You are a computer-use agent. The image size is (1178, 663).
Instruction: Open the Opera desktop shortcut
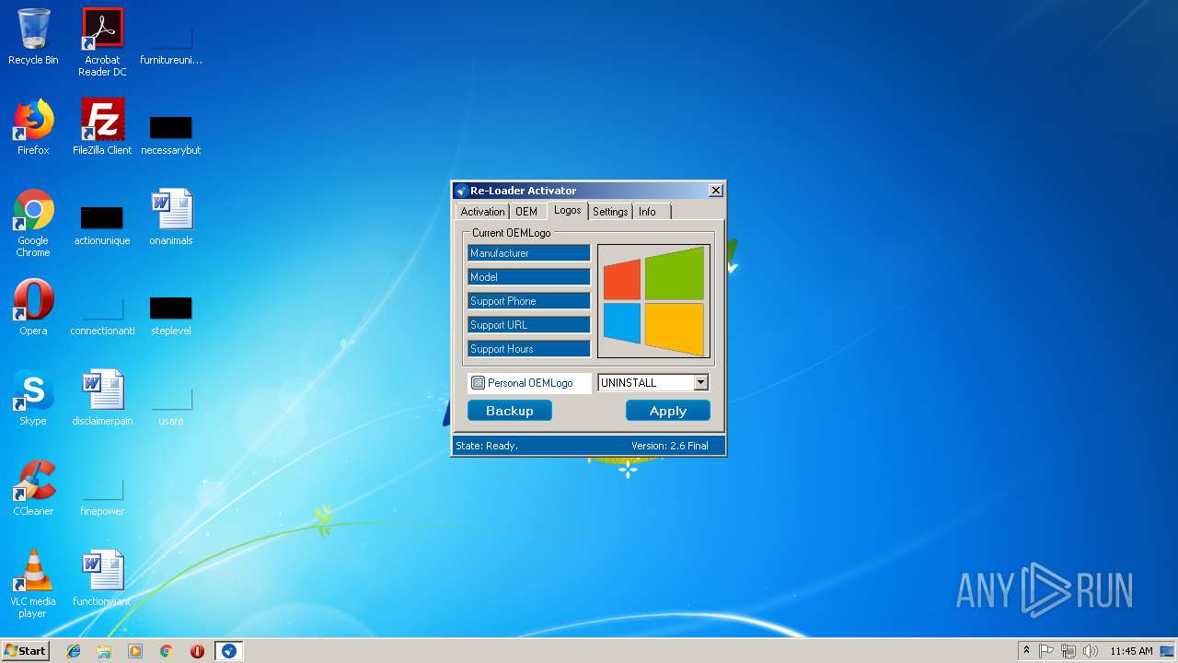[33, 308]
